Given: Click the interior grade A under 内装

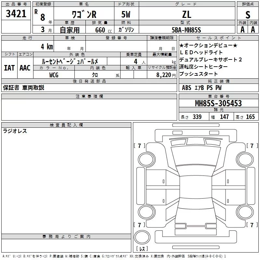Looking at the screenshot, I should [253, 29].
